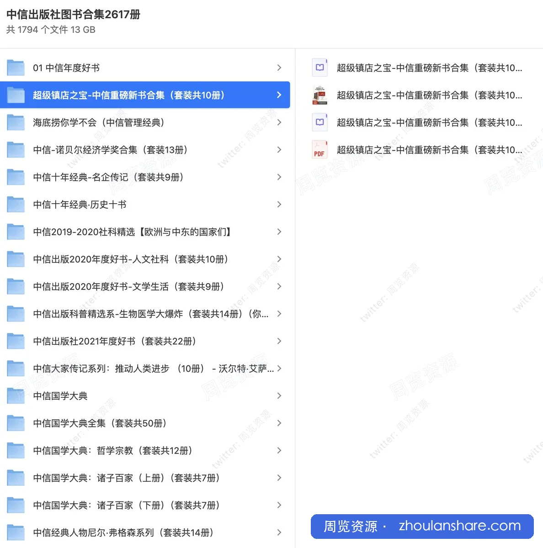Select 中信十年经典·历史十书 label
The height and width of the screenshot is (548, 543).
coord(80,205)
